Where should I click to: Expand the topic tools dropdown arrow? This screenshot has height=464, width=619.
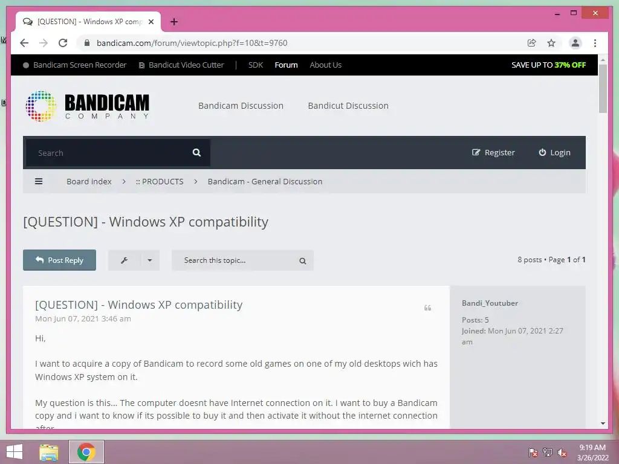coord(150,260)
